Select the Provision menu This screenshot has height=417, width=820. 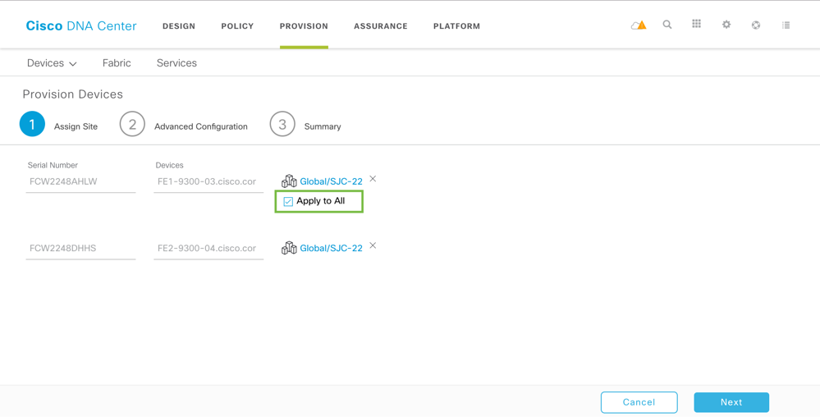(304, 26)
